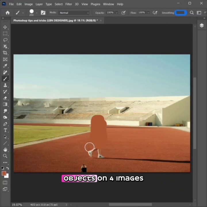Screen dimensions: 207x207
Task: Select the Brush tool in left toolbar
Action: (x=5, y=79)
